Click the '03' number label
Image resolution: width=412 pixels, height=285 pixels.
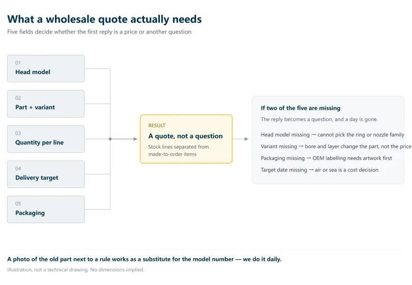click(x=18, y=133)
